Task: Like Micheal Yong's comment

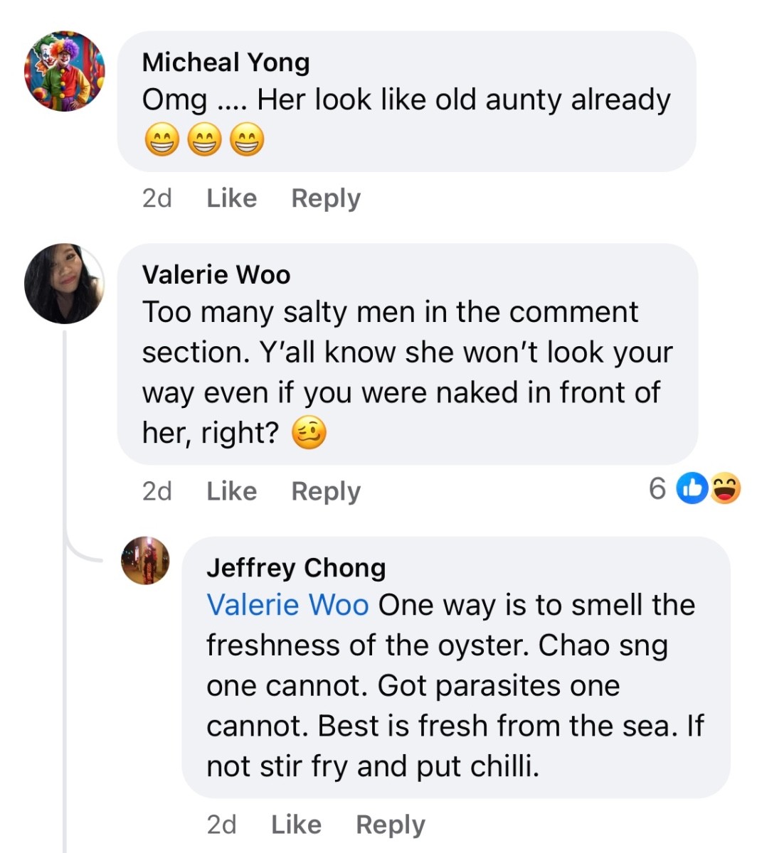Action: click(231, 198)
